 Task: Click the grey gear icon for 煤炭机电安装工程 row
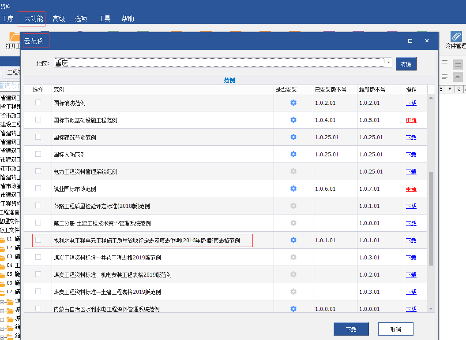click(x=293, y=274)
